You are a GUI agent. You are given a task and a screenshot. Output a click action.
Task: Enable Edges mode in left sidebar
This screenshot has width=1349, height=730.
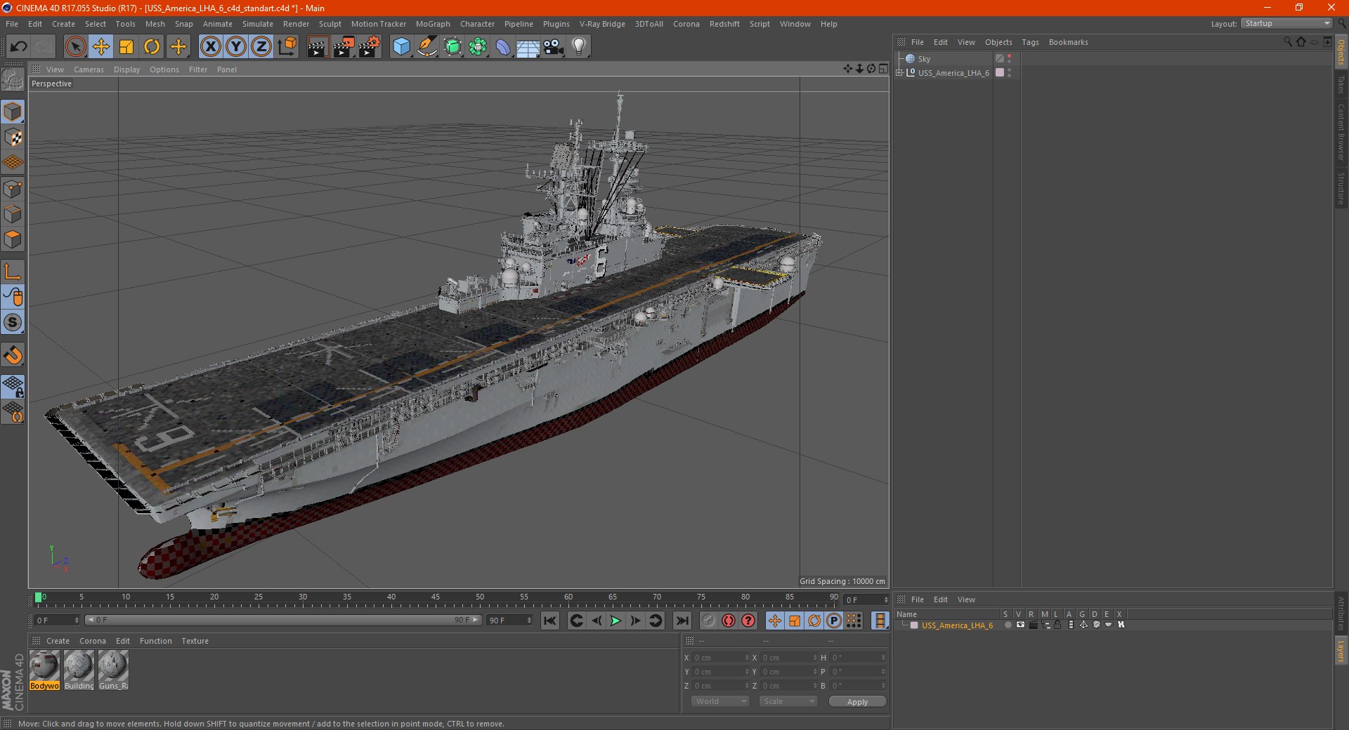click(13, 213)
